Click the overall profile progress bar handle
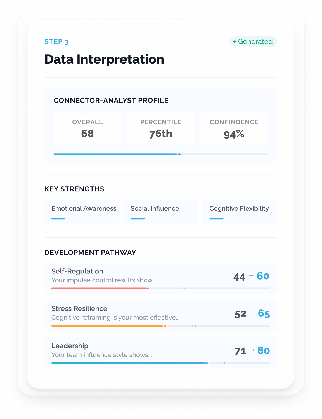Image resolution: width=322 pixels, height=419 pixels. (179, 154)
